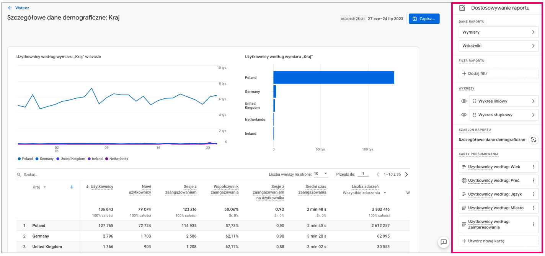Open the three-dot menu for Użytkownicy według: Miasto
This screenshot has height=256, width=545.
click(x=533, y=208)
